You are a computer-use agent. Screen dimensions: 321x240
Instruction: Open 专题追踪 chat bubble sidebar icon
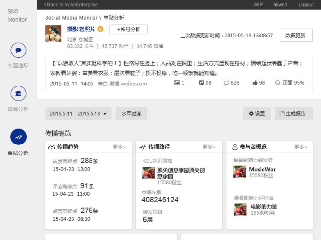(18, 50)
